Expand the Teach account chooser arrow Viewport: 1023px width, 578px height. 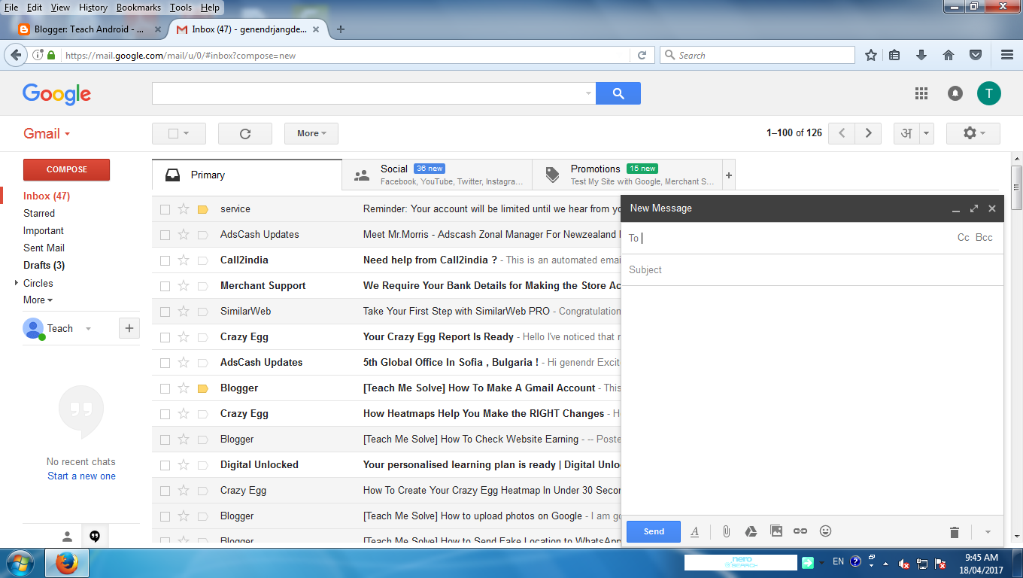[88, 329]
